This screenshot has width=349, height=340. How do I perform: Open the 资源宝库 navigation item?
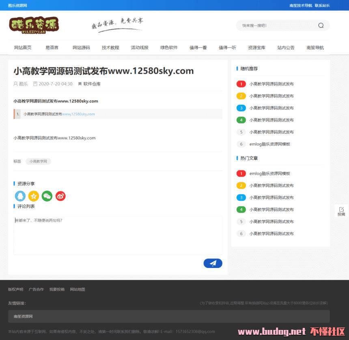coord(256,47)
